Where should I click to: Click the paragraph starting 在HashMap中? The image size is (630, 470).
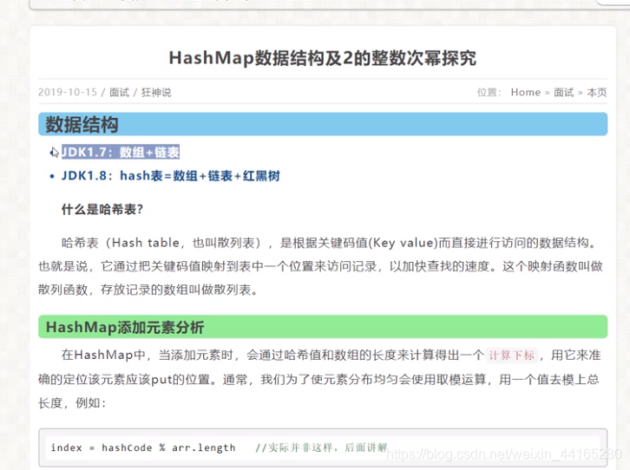coord(319,379)
